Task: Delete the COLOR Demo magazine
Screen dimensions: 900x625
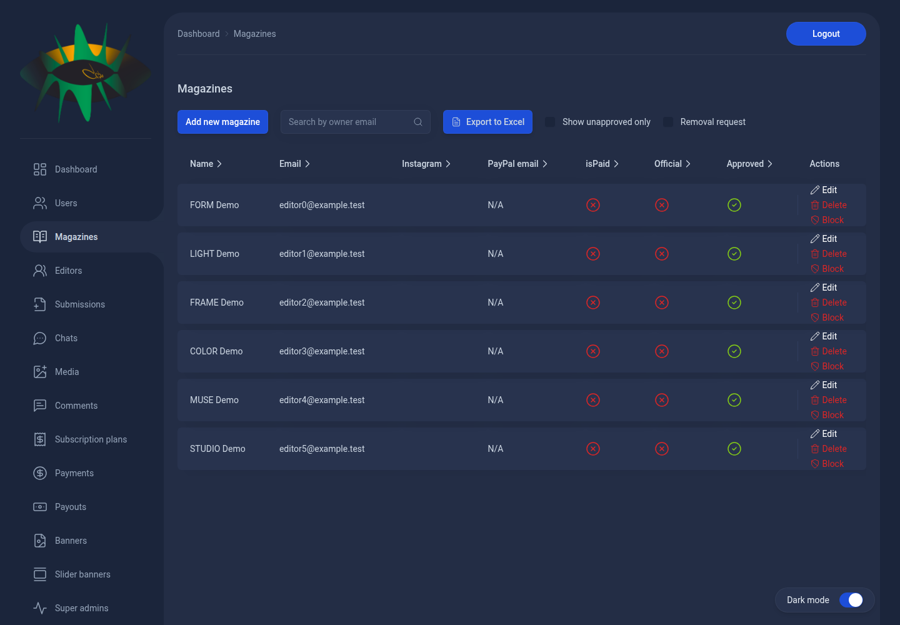Action: pyautogui.click(x=829, y=351)
